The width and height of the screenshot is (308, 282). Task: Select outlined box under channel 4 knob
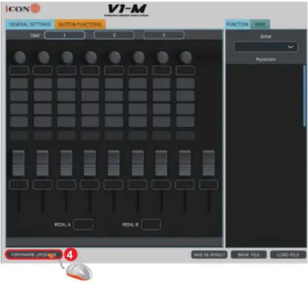90,70
